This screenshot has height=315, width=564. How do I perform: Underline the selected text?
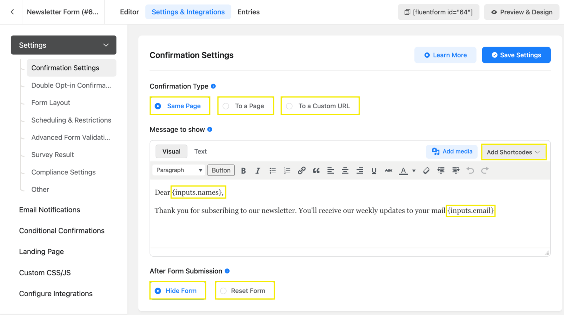coord(374,170)
